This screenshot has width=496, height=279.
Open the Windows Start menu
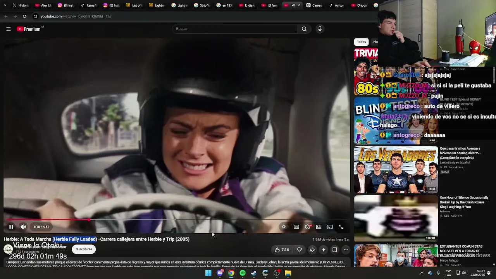point(208,273)
